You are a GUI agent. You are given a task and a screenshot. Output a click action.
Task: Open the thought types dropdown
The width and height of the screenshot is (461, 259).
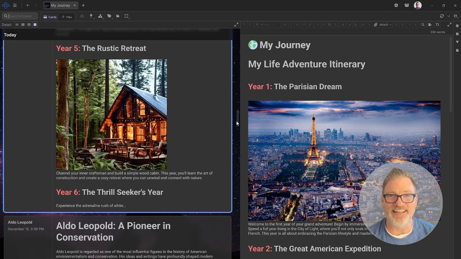(100, 16)
